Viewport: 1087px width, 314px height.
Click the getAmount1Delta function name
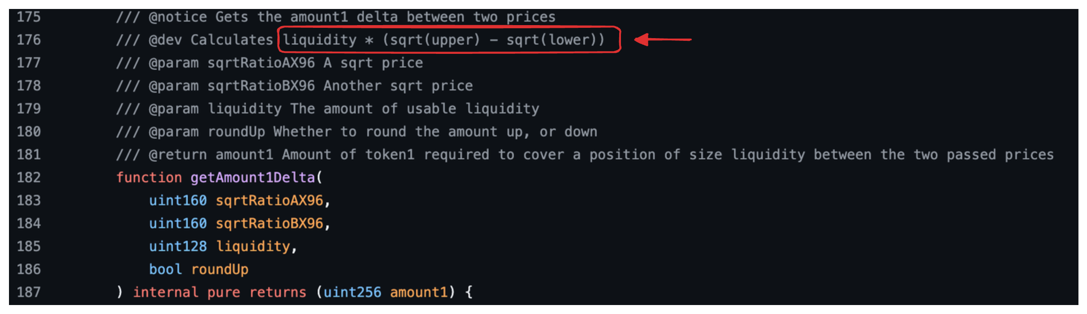pos(252,178)
